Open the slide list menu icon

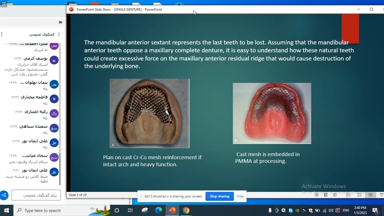[x=326, y=195]
